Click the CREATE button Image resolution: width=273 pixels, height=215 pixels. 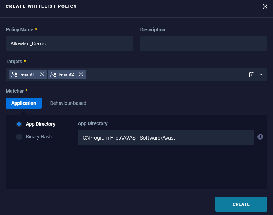coord(241,204)
